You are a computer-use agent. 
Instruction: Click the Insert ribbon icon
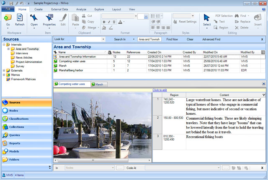[x=258, y=18]
